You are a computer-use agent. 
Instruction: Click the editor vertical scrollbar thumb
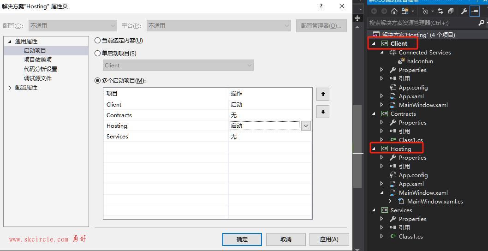click(357, 146)
